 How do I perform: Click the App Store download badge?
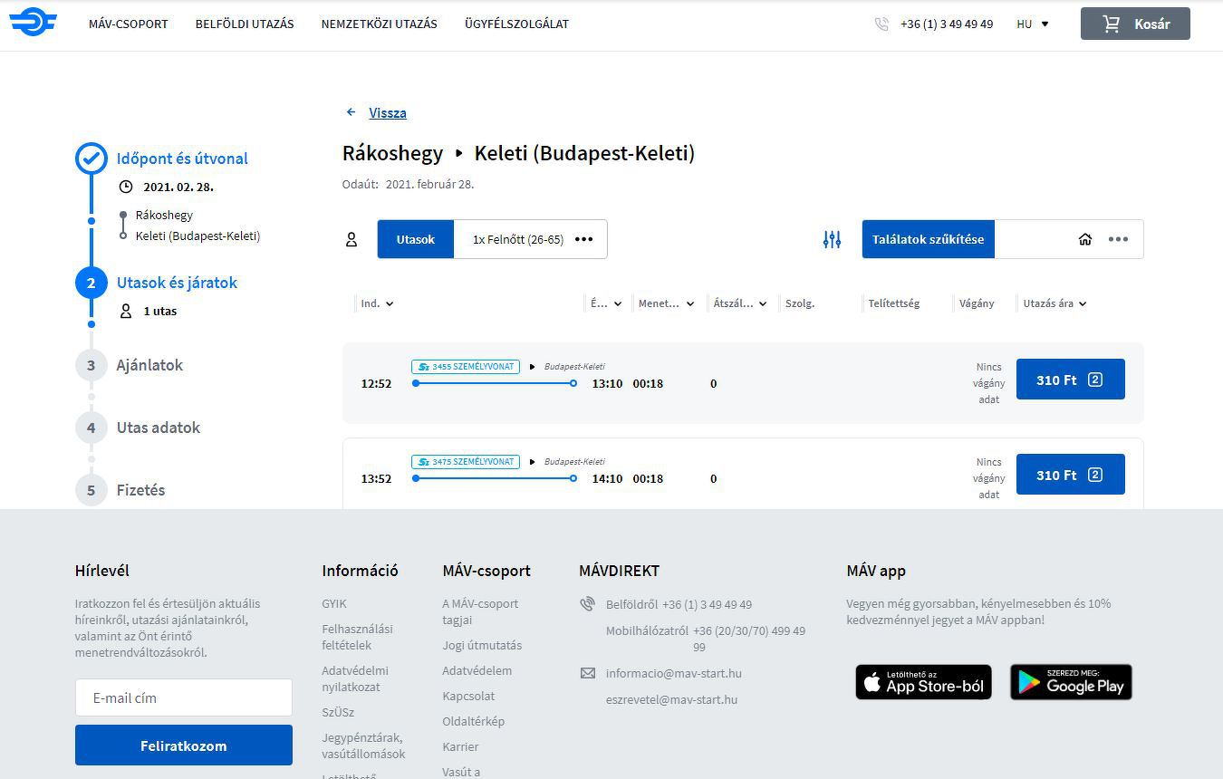point(923,682)
